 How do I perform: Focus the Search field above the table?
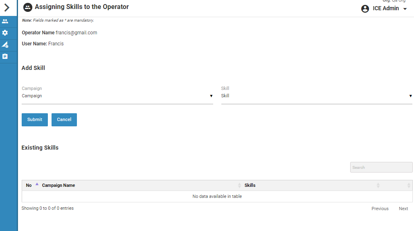point(381,167)
